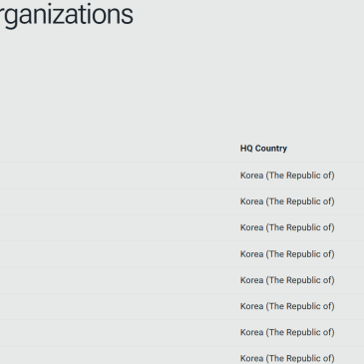The width and height of the screenshot is (364, 364).
Task: Click the empty left area of seventh table row
Action: 117,332
